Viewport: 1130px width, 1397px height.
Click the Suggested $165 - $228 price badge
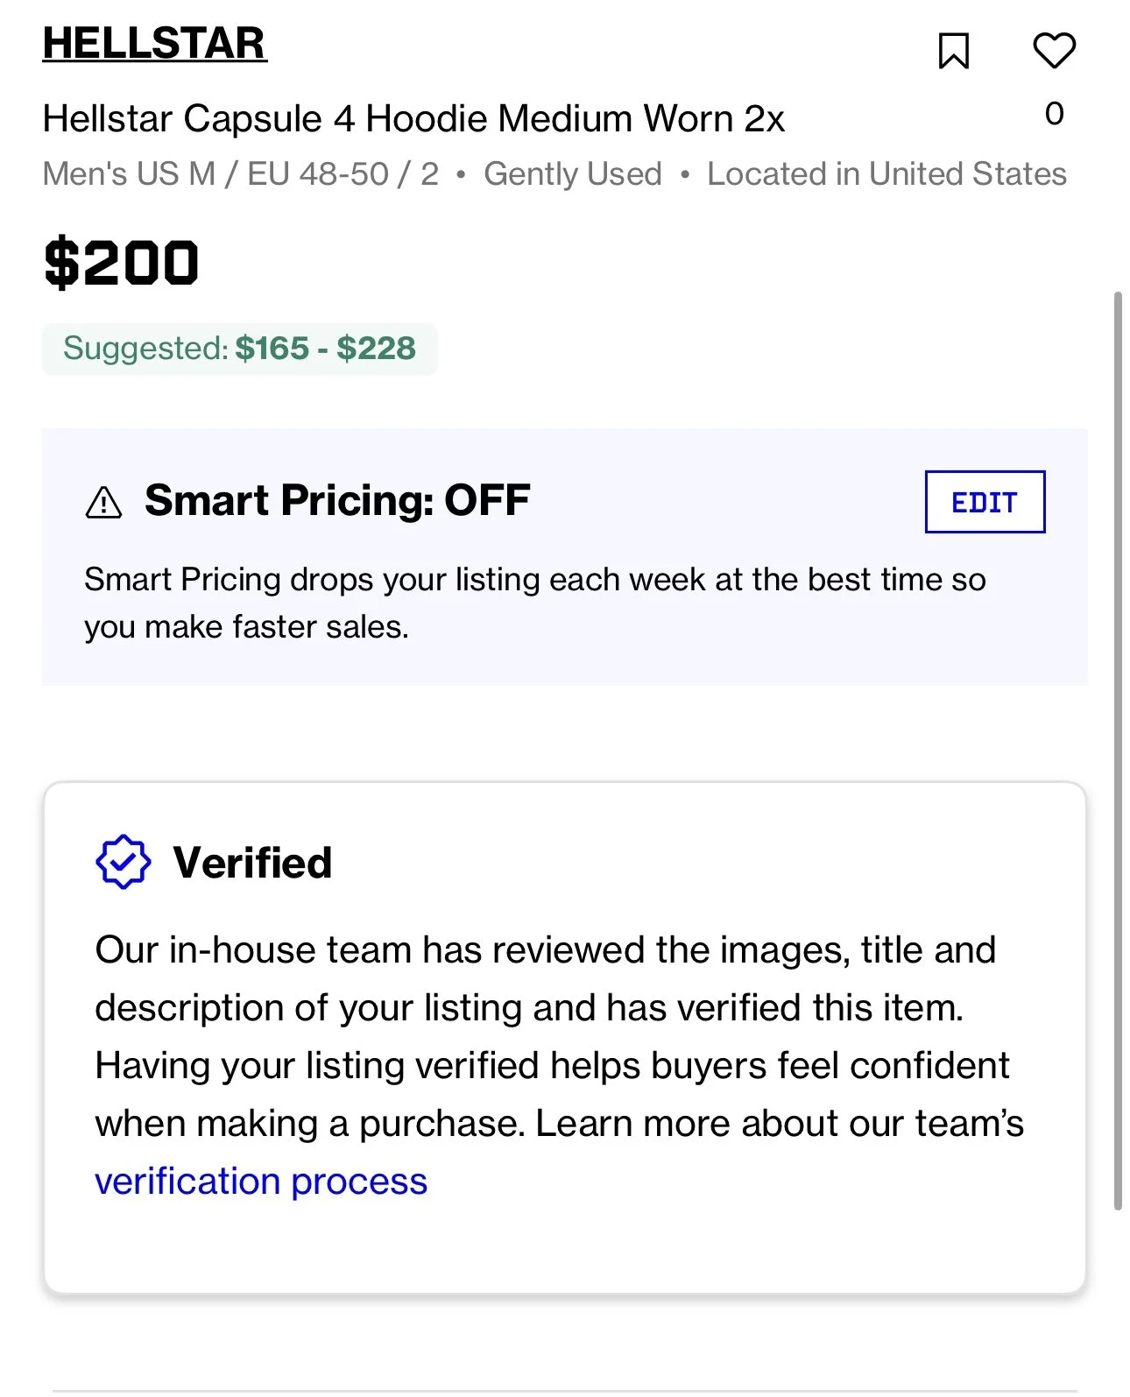click(239, 349)
